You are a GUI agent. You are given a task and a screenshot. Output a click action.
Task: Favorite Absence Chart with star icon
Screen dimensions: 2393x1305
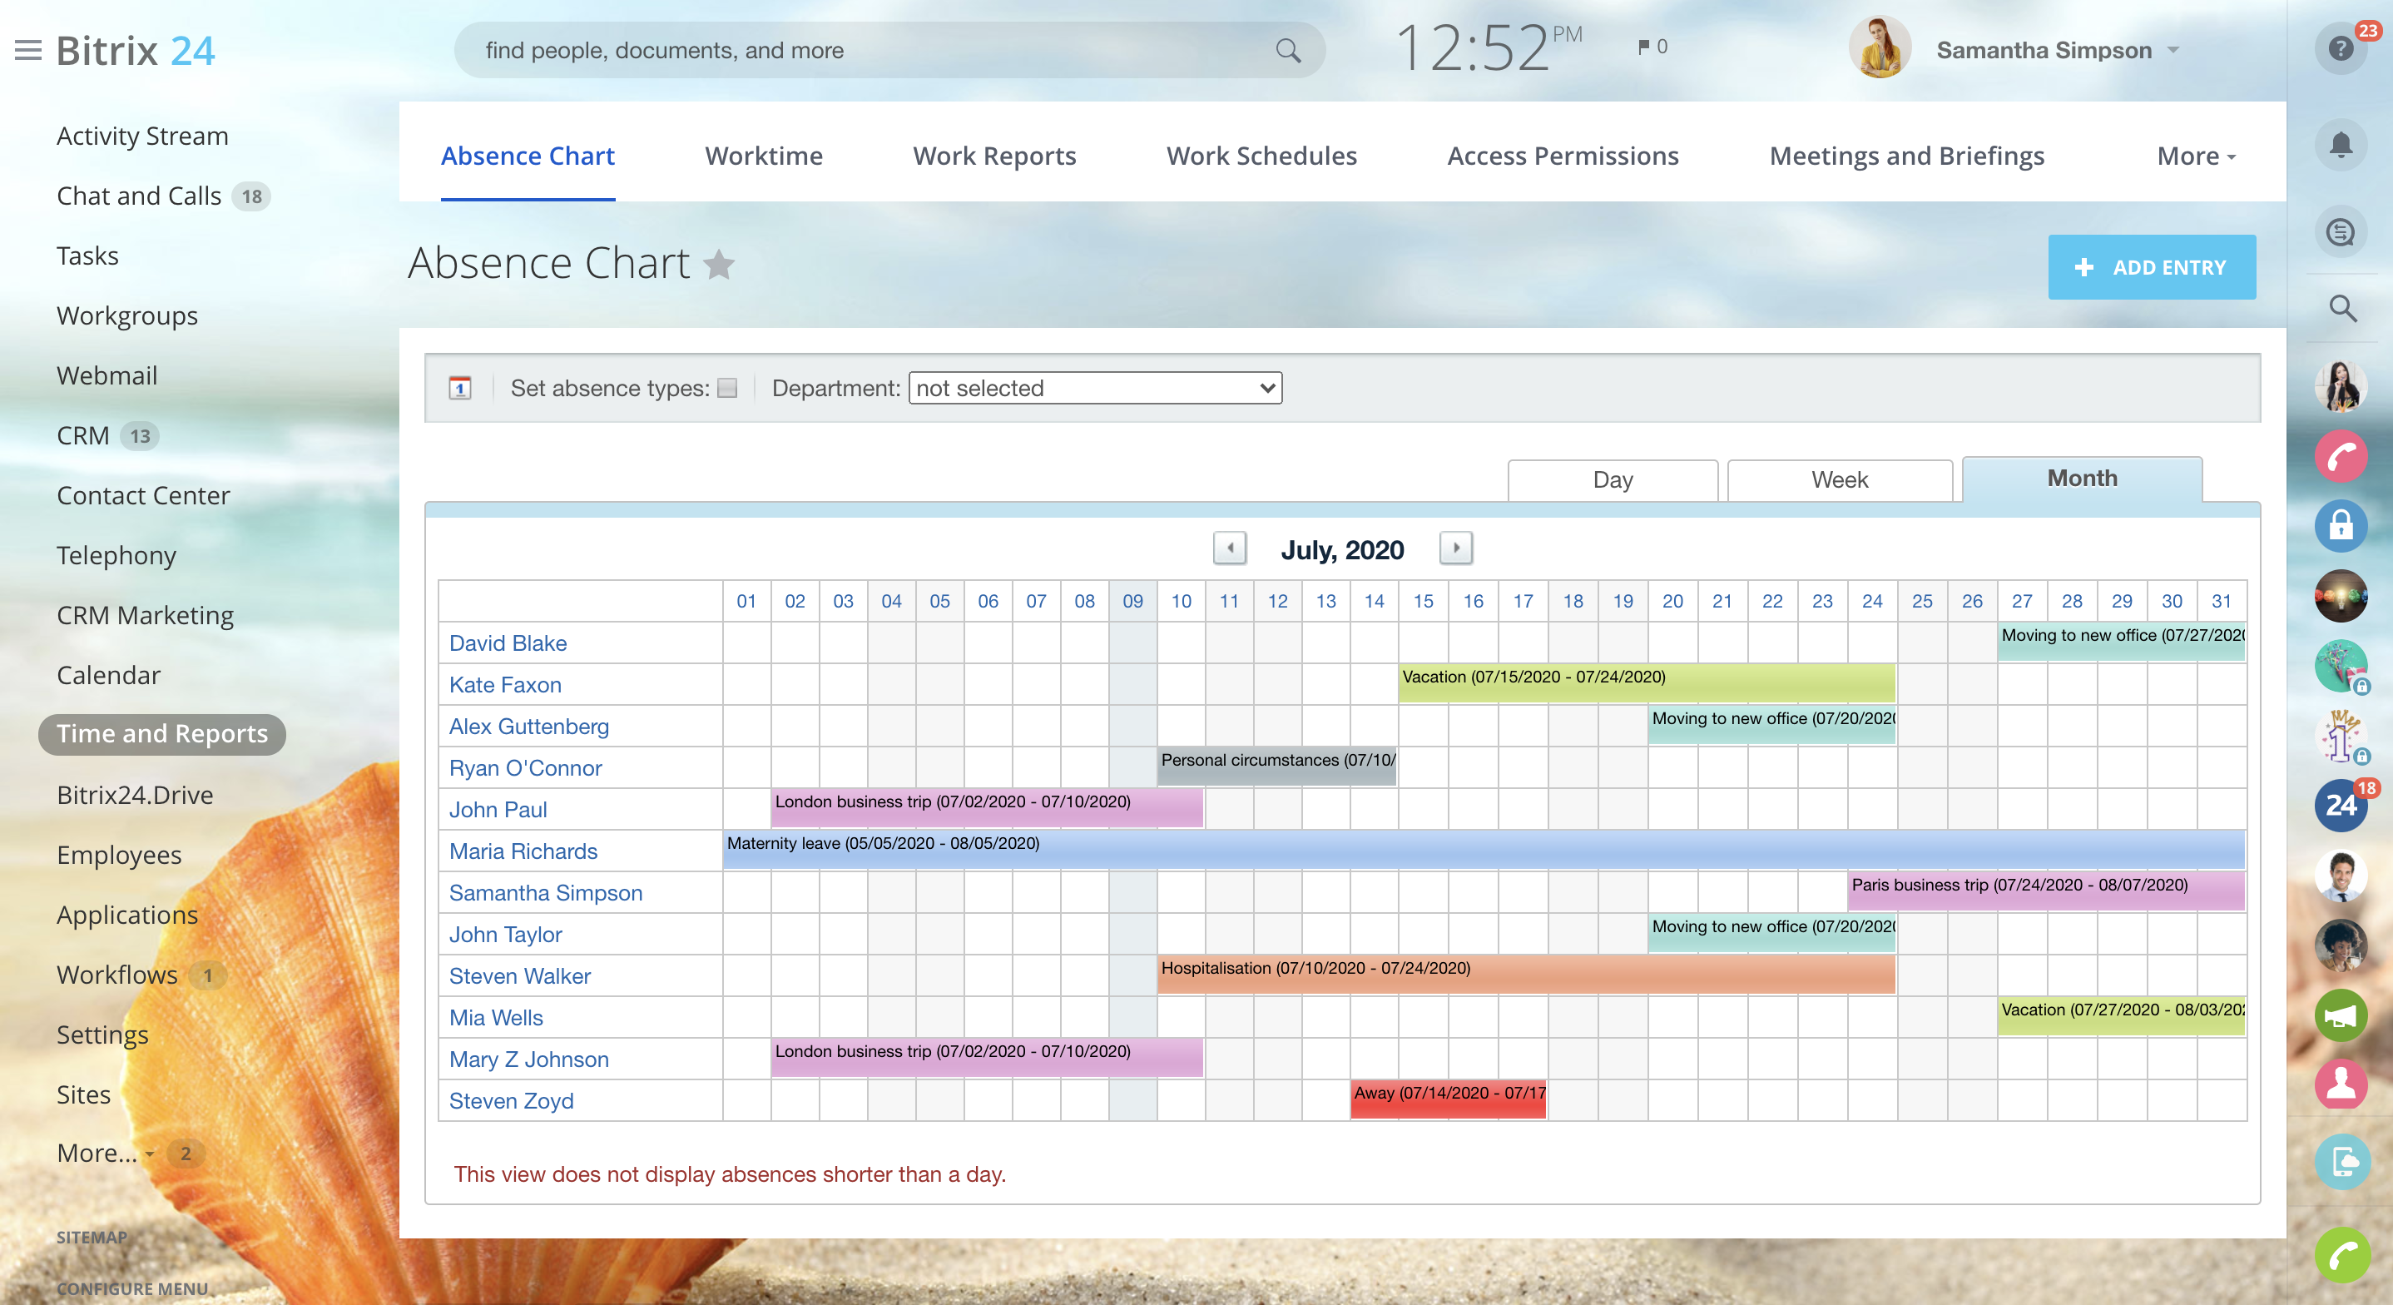pos(718,265)
